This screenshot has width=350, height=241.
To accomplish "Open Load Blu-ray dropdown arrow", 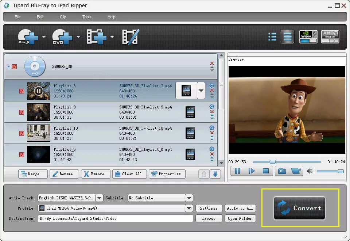I will coord(44,37).
